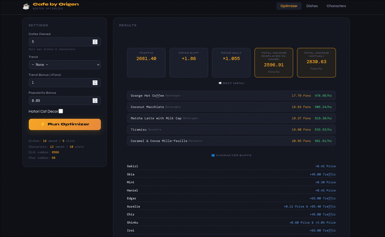Click the 476.95/hr income value
385x237 pixels.
[323, 96]
